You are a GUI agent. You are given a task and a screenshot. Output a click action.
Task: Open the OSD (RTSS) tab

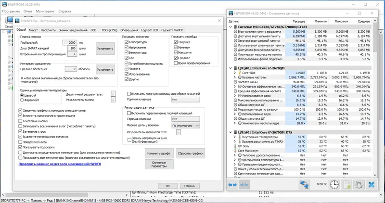pyautogui.click(x=110, y=30)
